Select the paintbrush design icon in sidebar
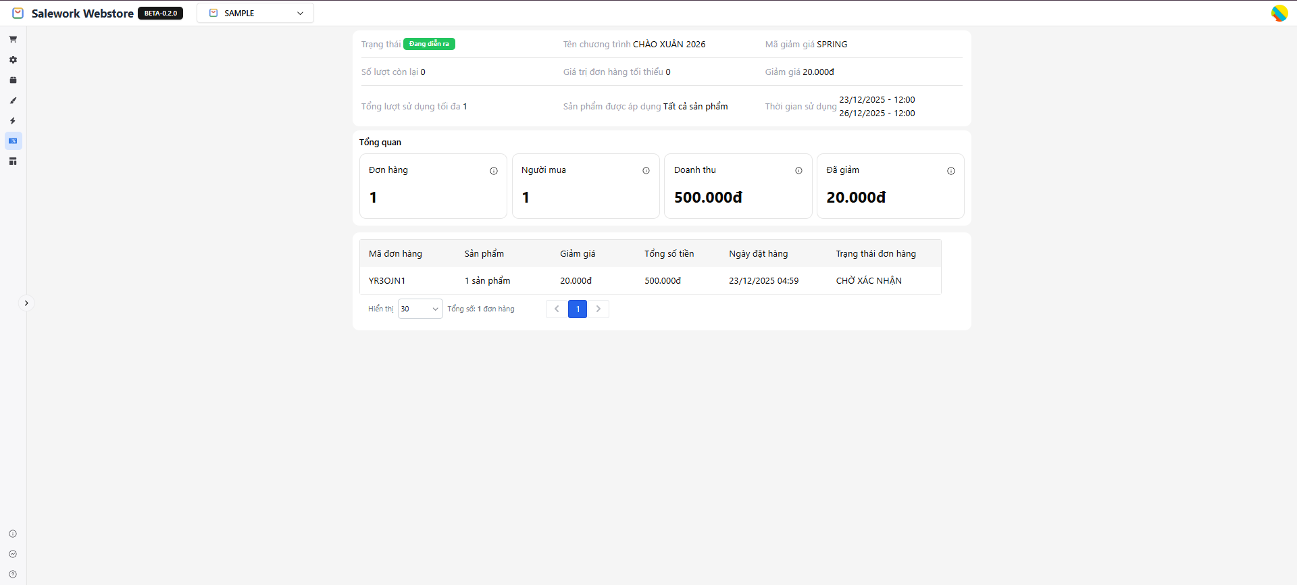This screenshot has width=1297, height=585. click(x=13, y=100)
